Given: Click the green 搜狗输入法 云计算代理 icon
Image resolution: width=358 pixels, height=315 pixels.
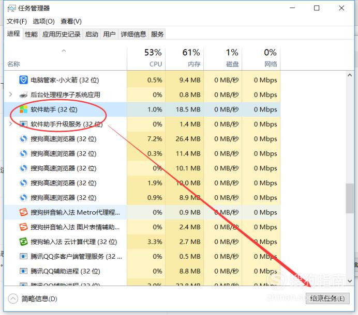Looking at the screenshot, I should [23, 242].
